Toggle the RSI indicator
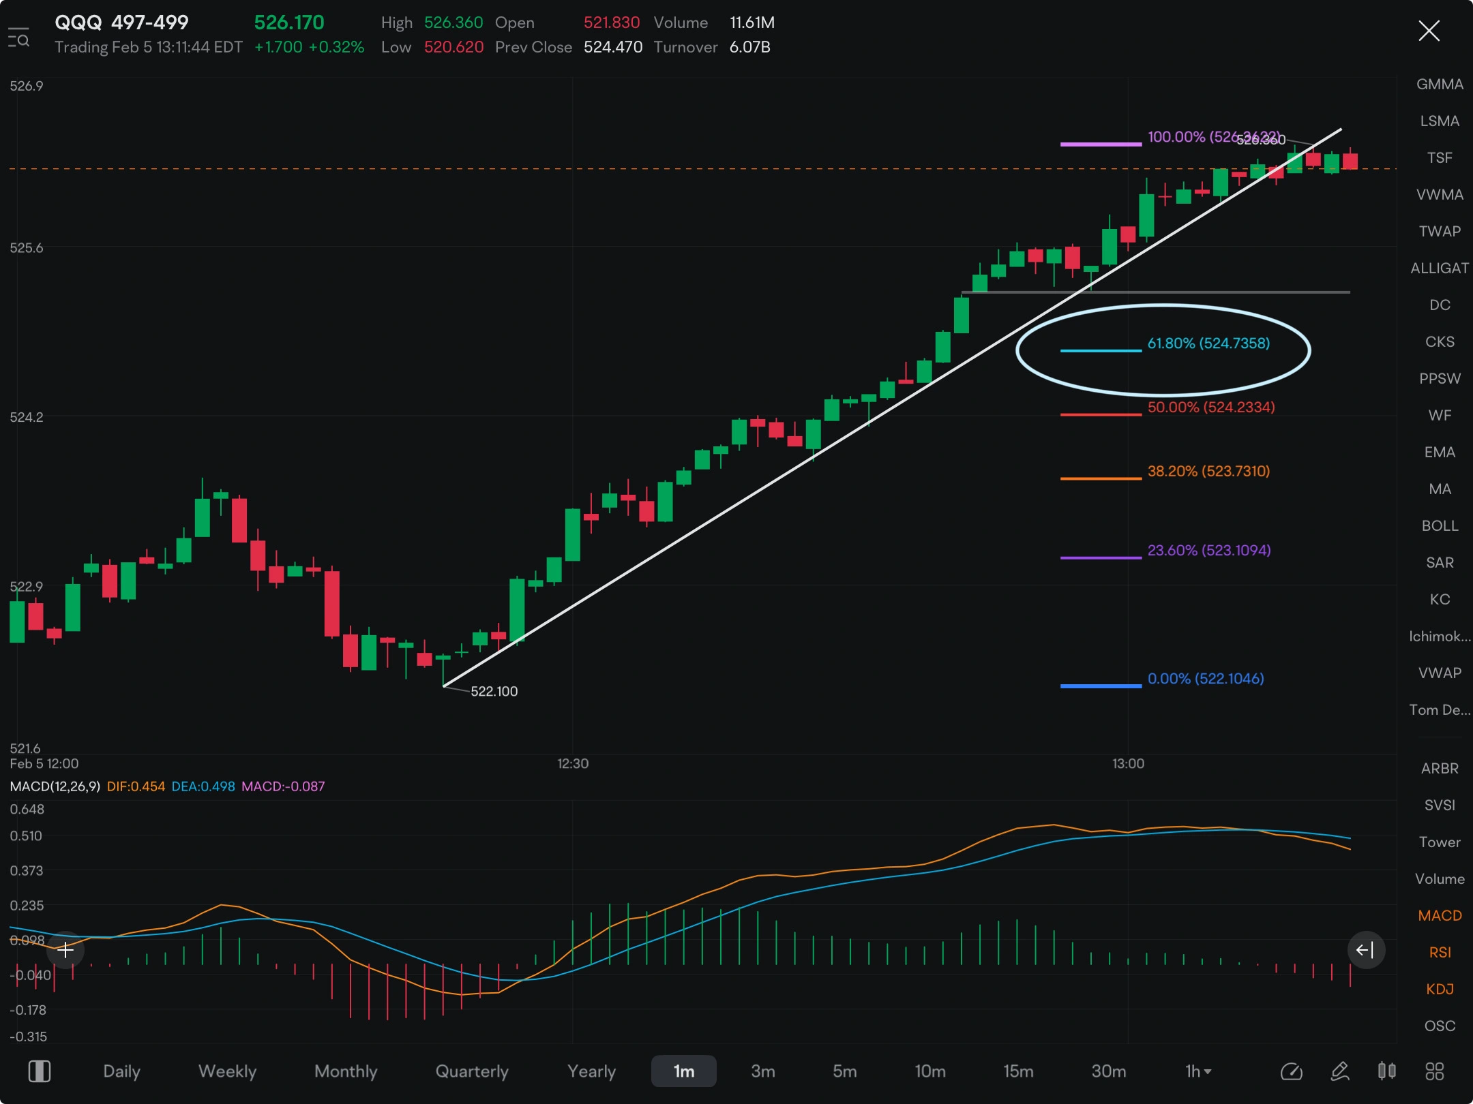1473x1104 pixels. (1440, 953)
